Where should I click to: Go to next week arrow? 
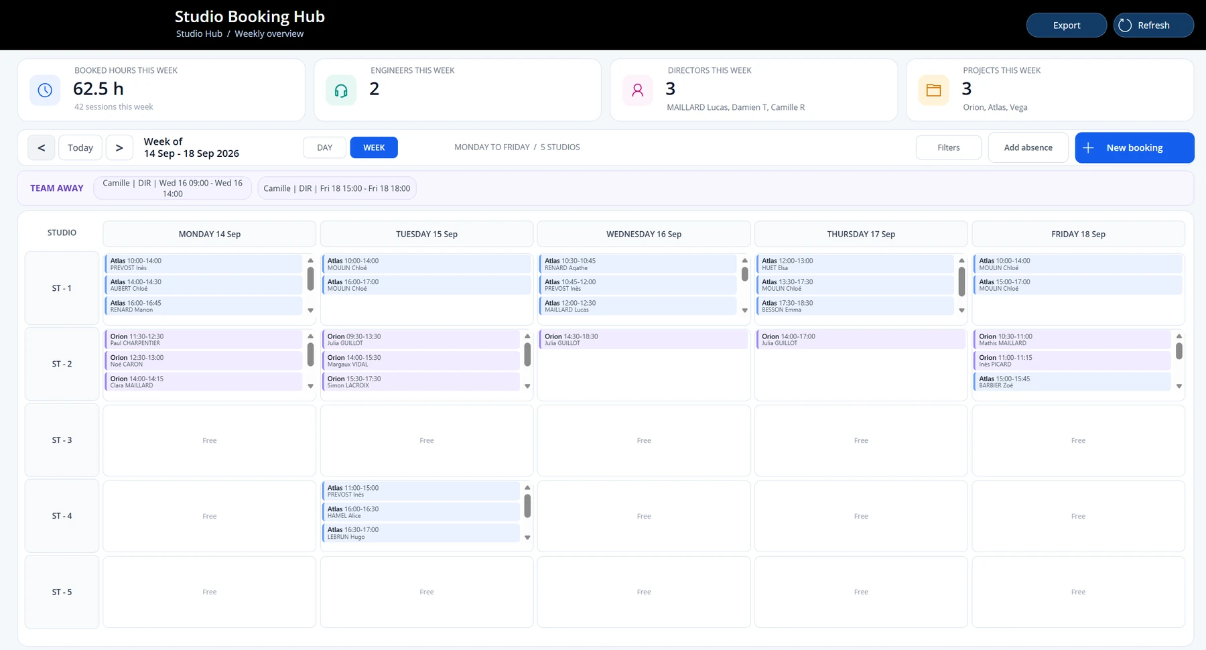coord(119,147)
